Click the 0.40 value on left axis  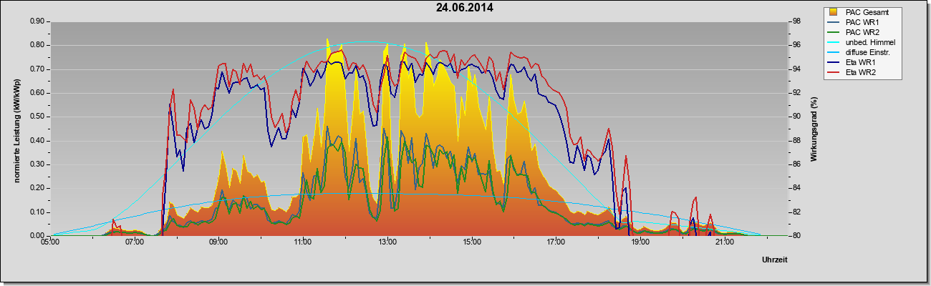pyautogui.click(x=38, y=141)
